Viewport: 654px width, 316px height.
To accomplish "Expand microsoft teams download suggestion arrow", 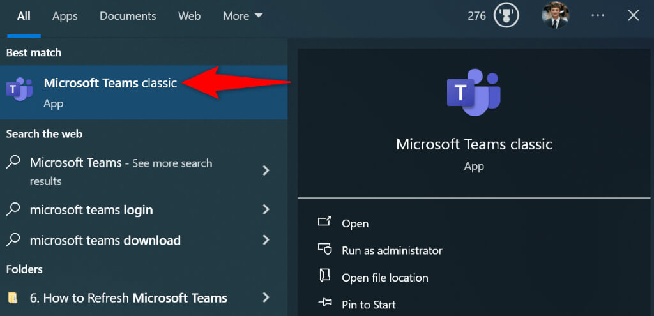I will point(266,240).
